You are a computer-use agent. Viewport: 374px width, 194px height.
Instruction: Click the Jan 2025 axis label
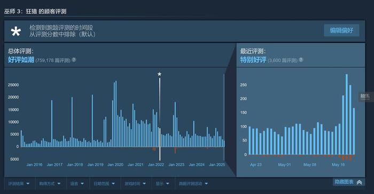click(217, 165)
